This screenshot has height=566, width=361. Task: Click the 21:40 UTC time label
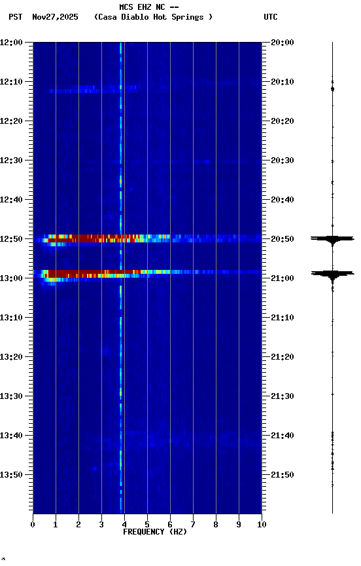283,436
